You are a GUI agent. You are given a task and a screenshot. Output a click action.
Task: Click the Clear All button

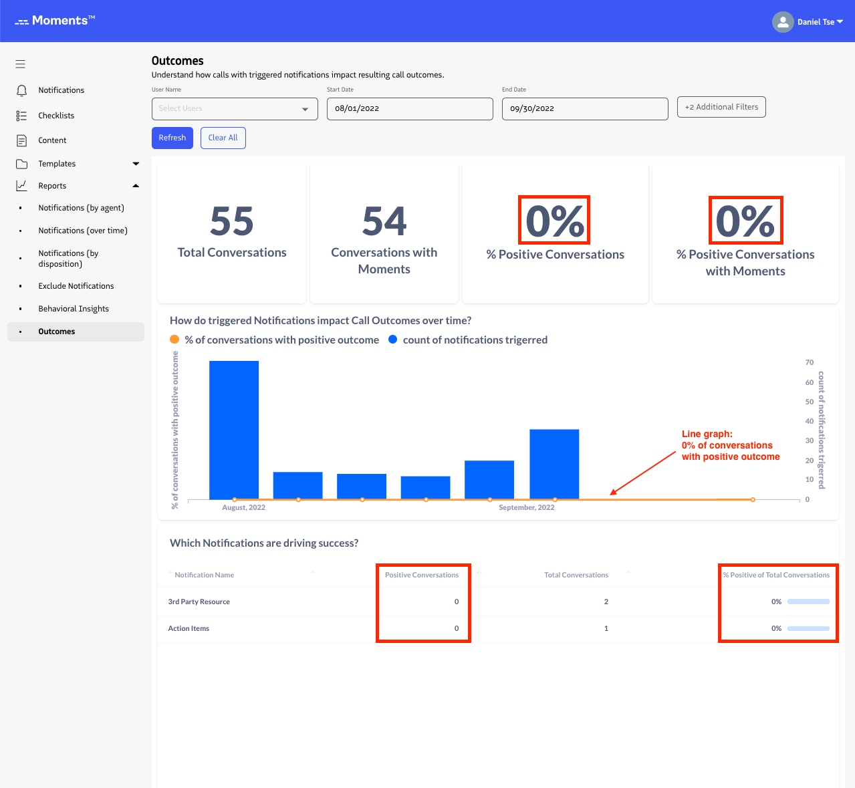[x=223, y=138]
